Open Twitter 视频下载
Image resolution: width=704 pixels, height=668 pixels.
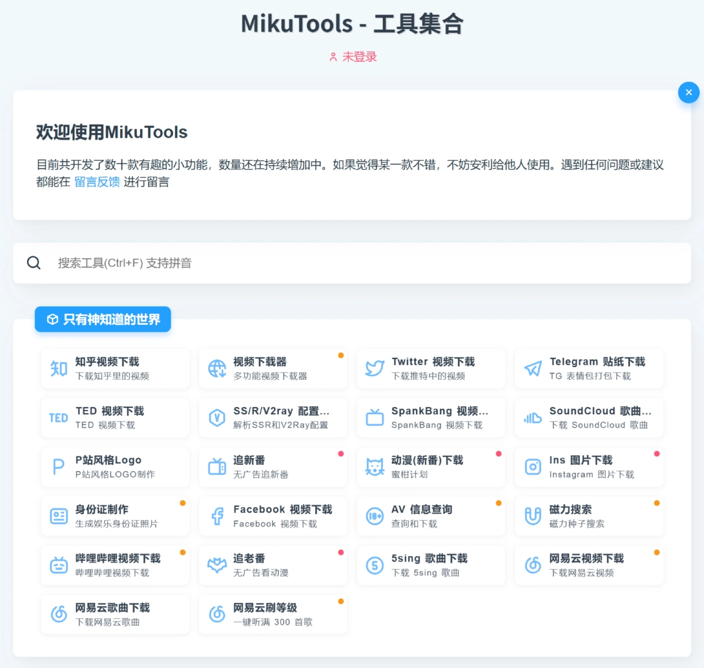coord(431,368)
